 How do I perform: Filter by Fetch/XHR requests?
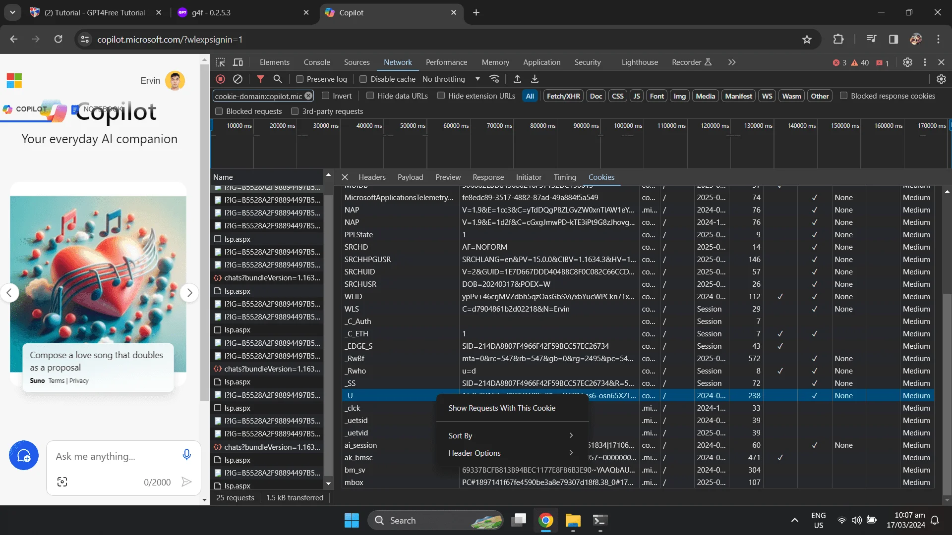click(x=563, y=96)
